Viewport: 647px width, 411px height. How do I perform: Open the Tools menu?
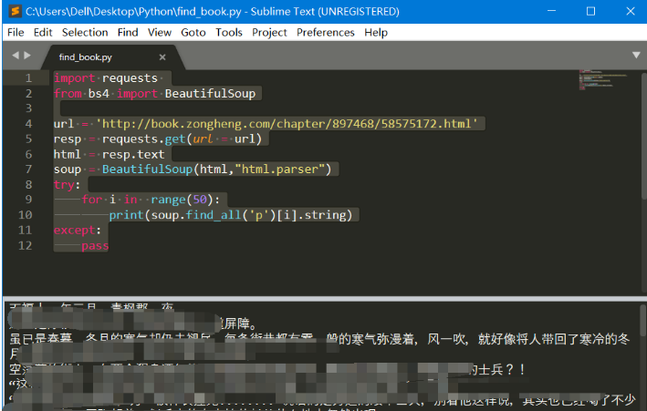(229, 32)
